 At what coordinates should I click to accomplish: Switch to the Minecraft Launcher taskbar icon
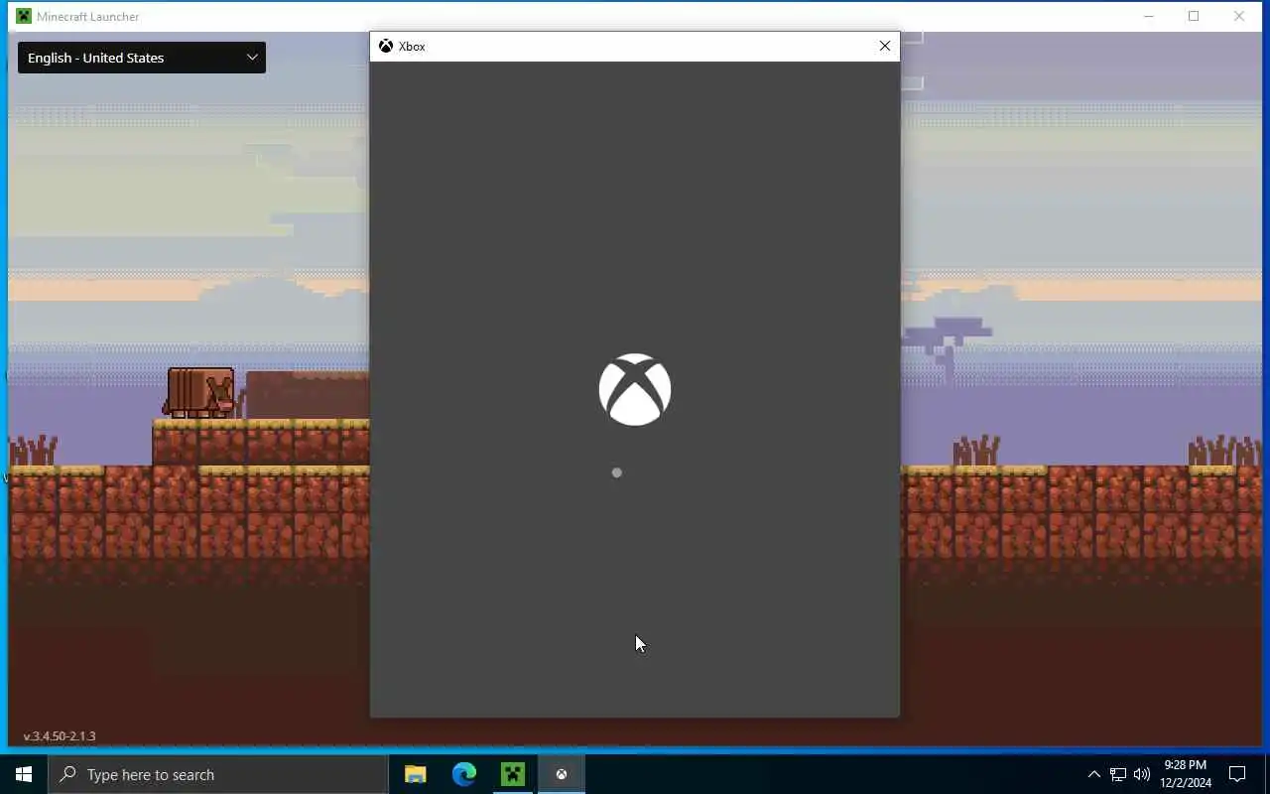pyautogui.click(x=513, y=774)
